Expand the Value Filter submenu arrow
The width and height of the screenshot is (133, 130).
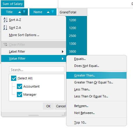coord(63,58)
